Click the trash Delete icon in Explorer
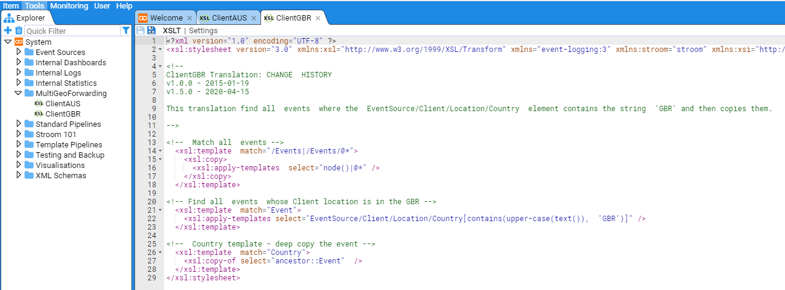The width and height of the screenshot is (785, 290). coord(19,31)
